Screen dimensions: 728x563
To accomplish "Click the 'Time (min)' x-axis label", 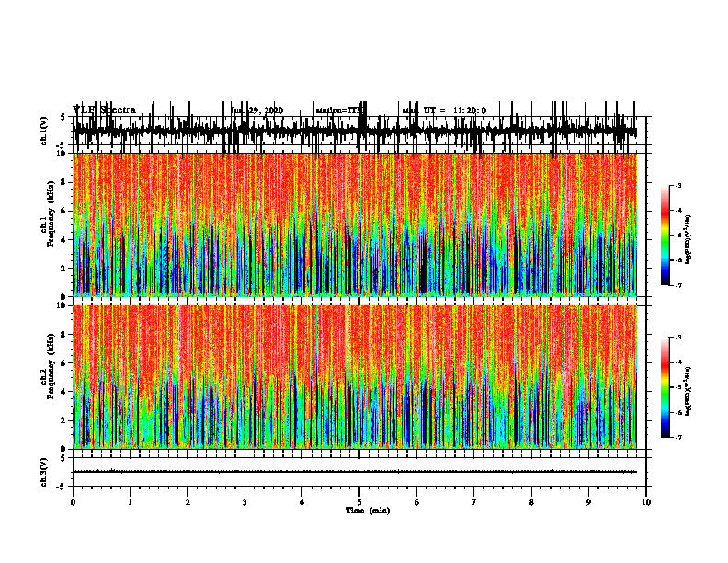I will [x=368, y=511].
